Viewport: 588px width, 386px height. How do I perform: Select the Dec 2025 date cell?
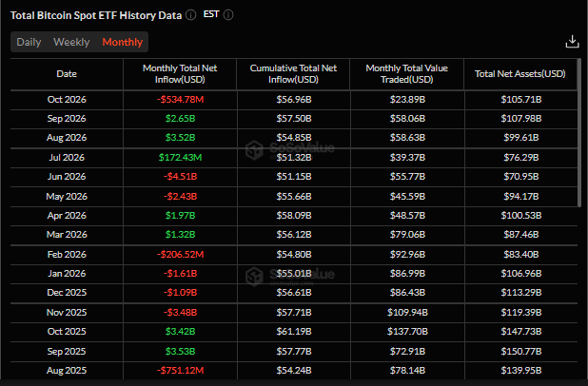67,293
